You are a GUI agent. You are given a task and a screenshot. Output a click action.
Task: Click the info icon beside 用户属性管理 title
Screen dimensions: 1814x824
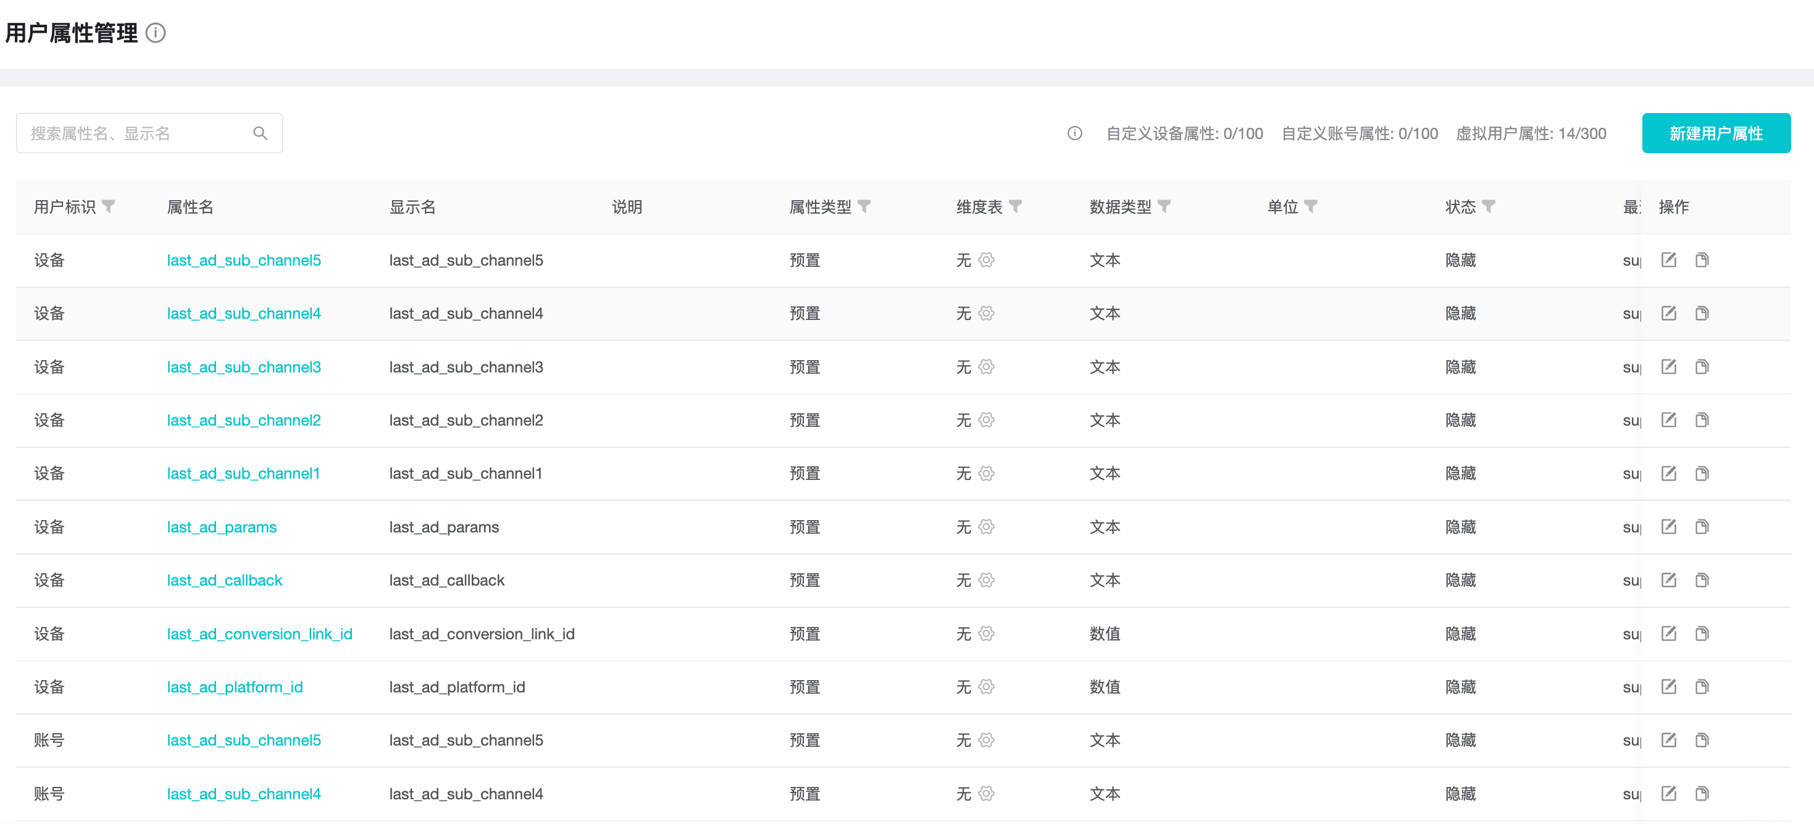pos(155,33)
